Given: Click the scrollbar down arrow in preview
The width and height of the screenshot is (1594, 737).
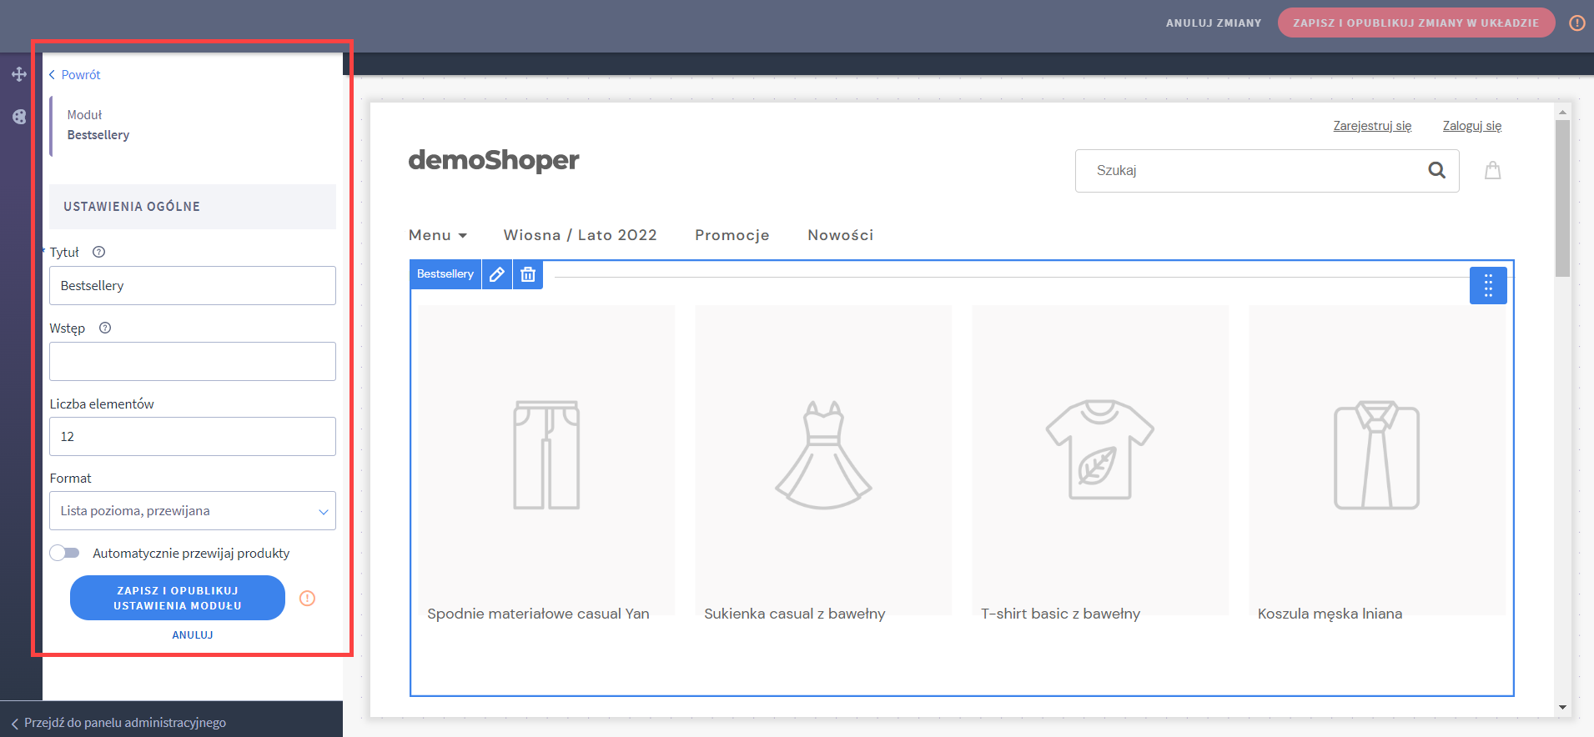Looking at the screenshot, I should pyautogui.click(x=1562, y=708).
